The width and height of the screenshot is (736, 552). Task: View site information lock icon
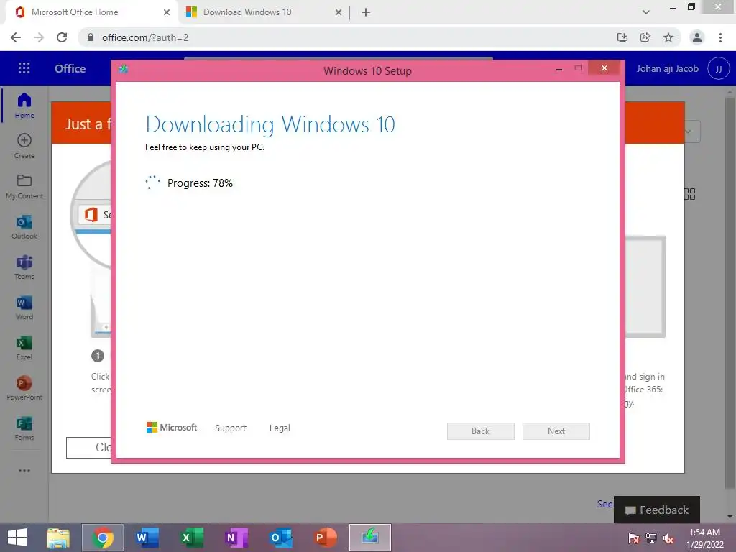91,37
